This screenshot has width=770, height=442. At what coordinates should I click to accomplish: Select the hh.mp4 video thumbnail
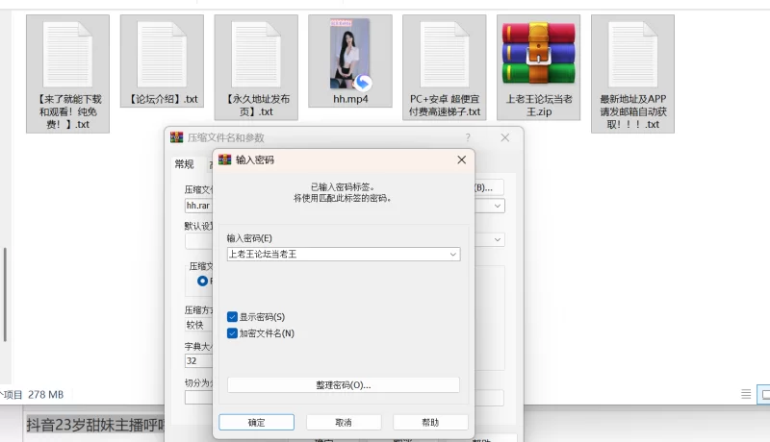point(350,55)
